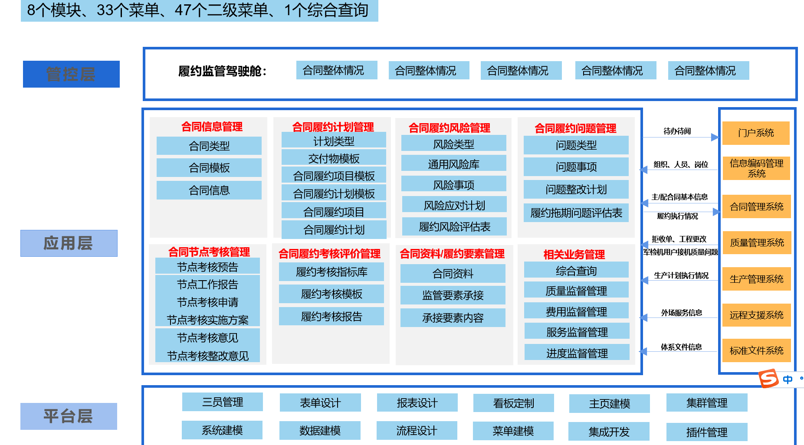804x445 pixels.
Task: Click the 问题类型 box
Action: click(x=576, y=145)
